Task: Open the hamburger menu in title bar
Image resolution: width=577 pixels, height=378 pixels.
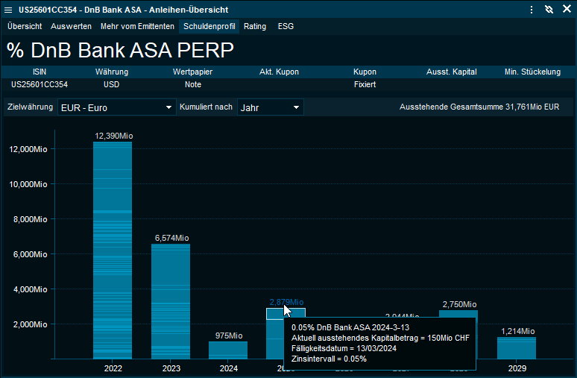Action: click(8, 10)
